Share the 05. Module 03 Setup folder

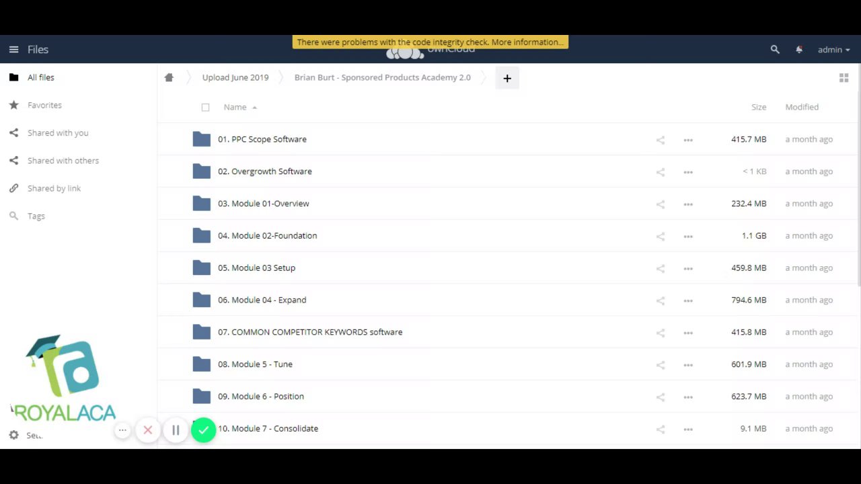(661, 268)
